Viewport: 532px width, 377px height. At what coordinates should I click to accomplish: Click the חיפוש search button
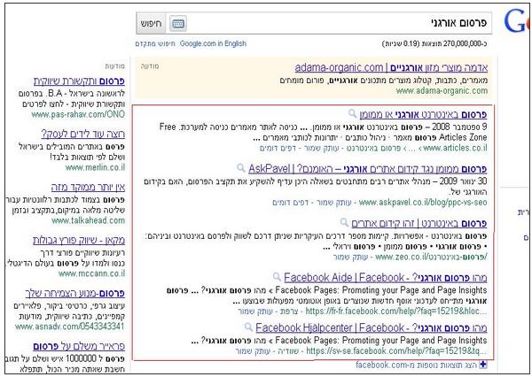point(151,23)
